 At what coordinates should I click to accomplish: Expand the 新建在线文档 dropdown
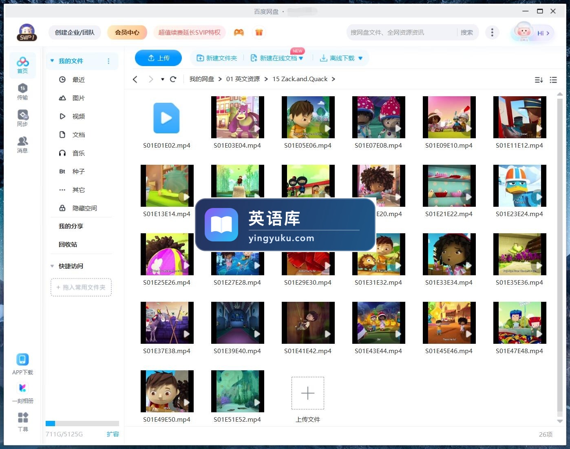pyautogui.click(x=301, y=58)
